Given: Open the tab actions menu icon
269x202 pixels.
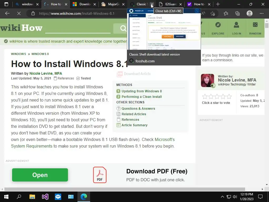Looking at the screenshot, I should [6, 4].
